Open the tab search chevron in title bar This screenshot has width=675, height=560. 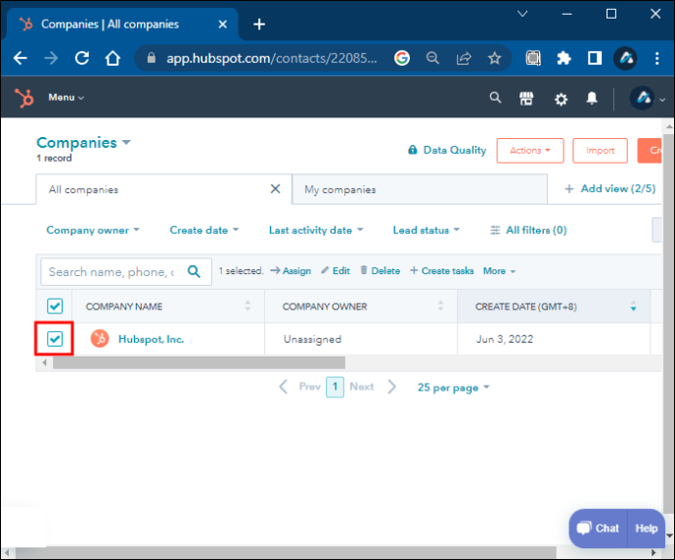pos(522,14)
